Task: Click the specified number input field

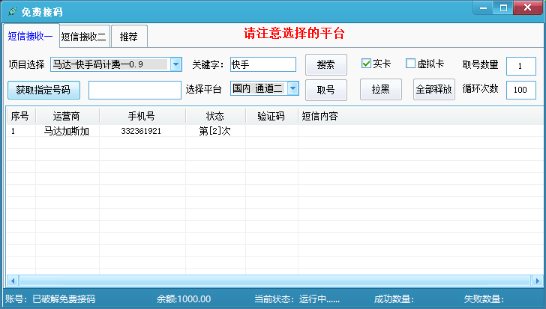Action: pos(134,90)
